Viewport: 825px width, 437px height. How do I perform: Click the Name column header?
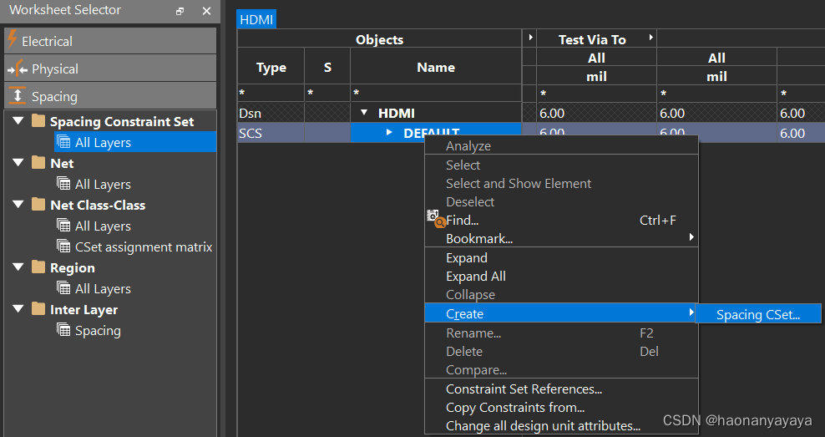[x=436, y=67]
